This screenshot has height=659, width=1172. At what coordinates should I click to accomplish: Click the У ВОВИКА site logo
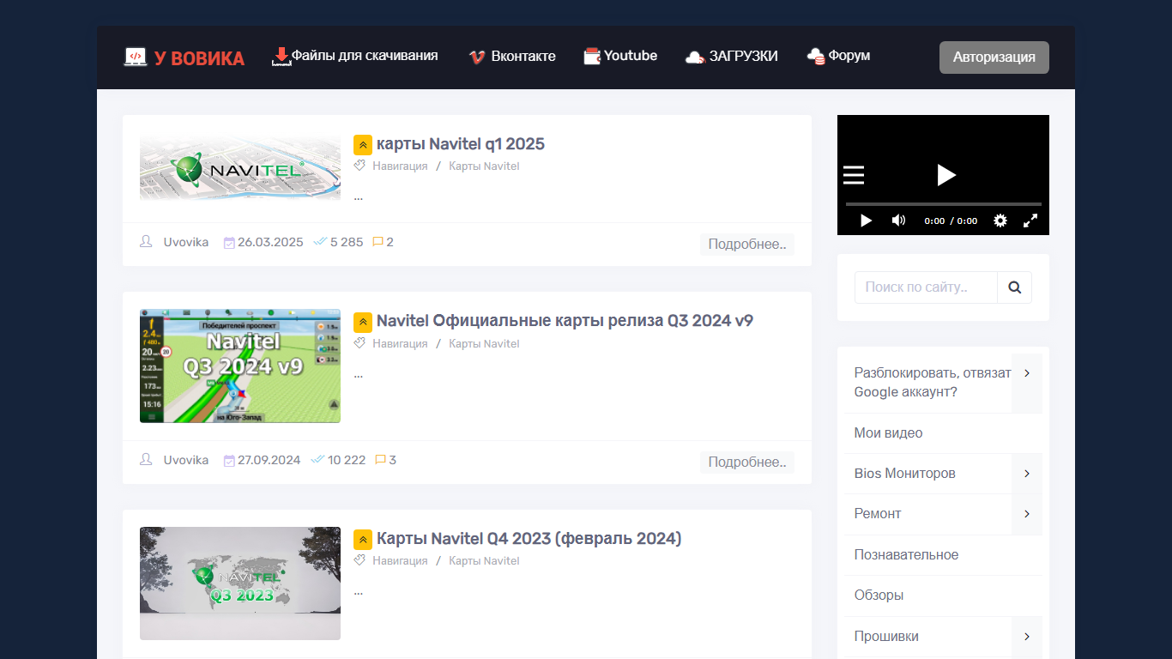click(x=184, y=57)
